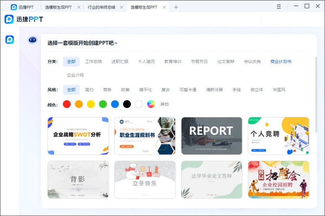
Task: Switch to first 选模板生成PPT tab
Action: click(58, 7)
